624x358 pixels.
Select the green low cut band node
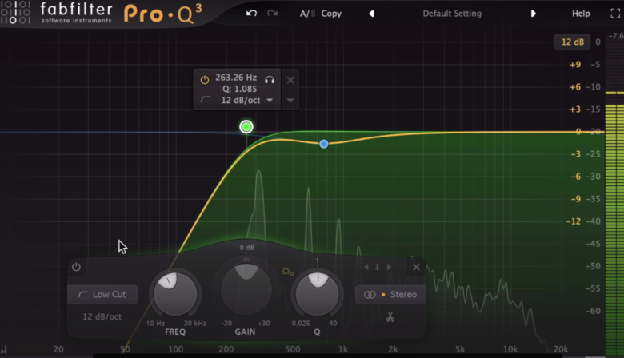246,127
